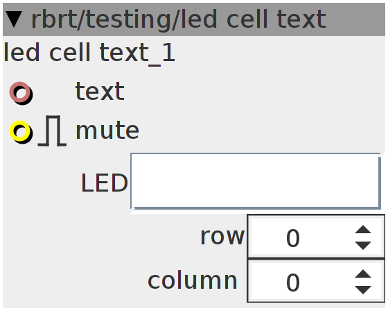Collapse the rbrt/testing/led cell text header triangle
Screen dimensions: 388x311
point(14,19)
